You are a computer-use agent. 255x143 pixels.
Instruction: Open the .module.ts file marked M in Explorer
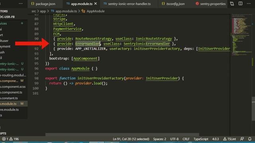point(14,104)
